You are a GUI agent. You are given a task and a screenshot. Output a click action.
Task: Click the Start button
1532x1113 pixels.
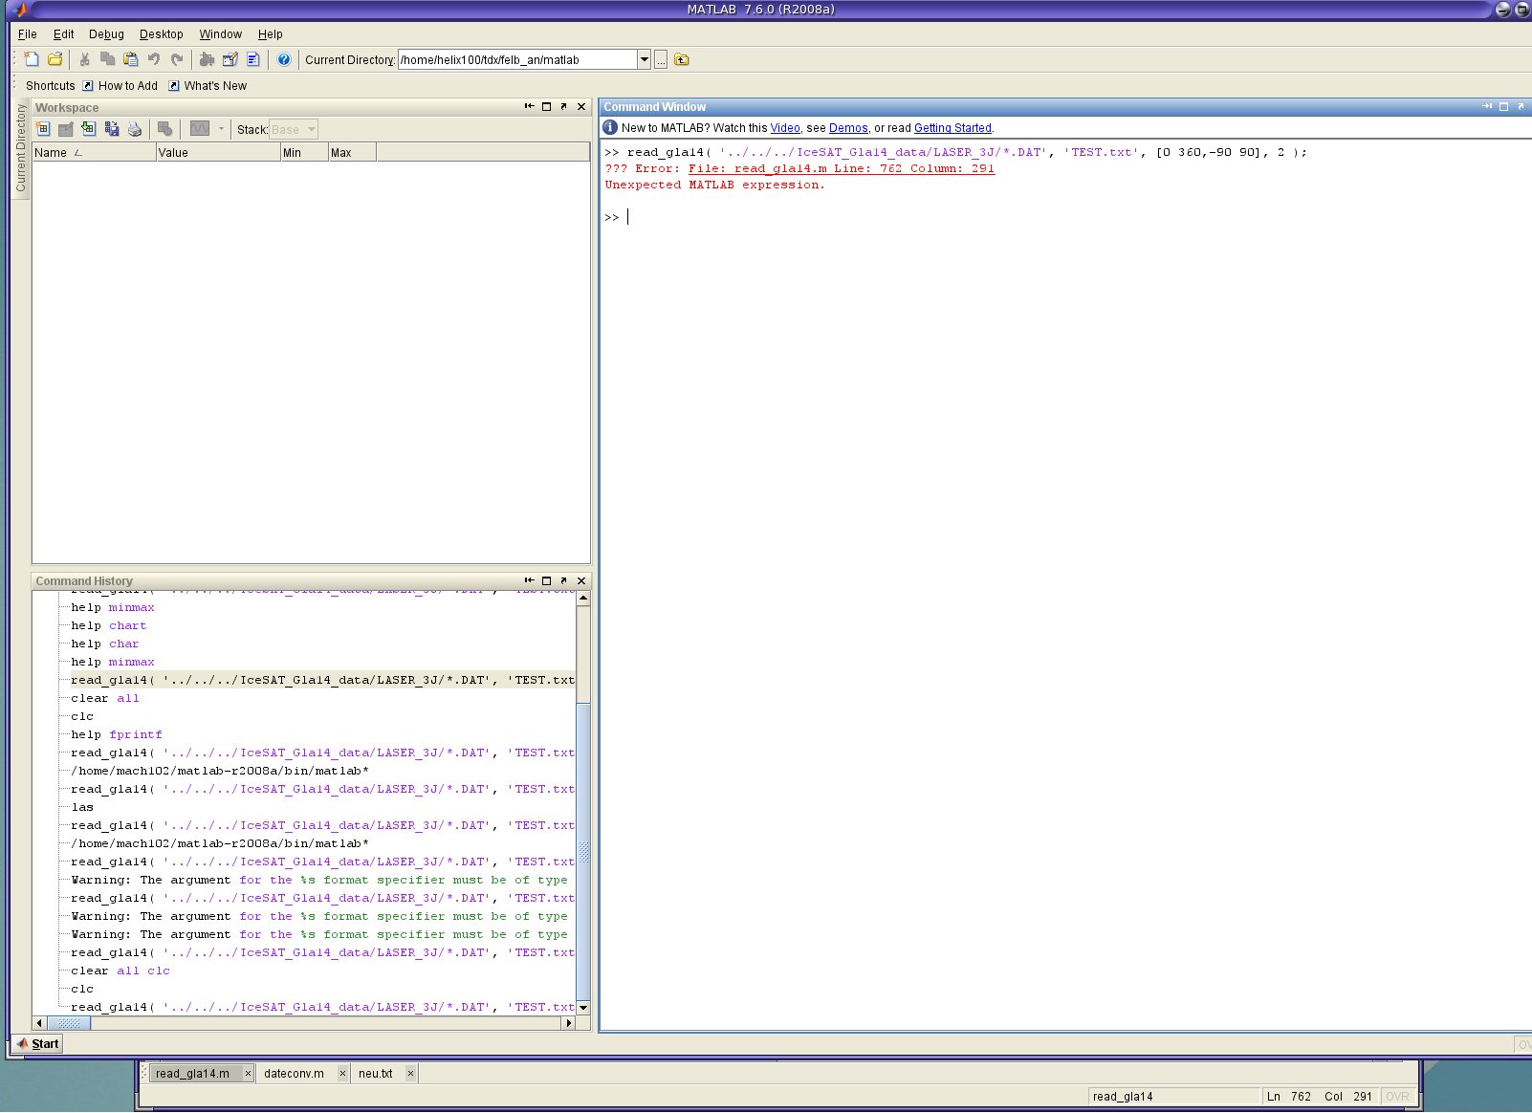click(38, 1043)
